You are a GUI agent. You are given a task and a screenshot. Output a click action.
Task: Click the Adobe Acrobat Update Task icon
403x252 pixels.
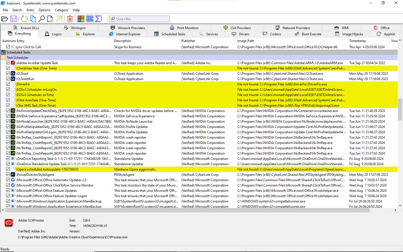coord(13,63)
